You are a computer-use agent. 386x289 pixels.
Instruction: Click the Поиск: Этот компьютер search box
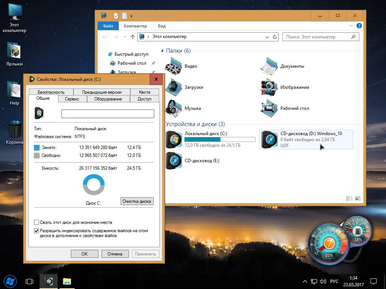point(321,37)
